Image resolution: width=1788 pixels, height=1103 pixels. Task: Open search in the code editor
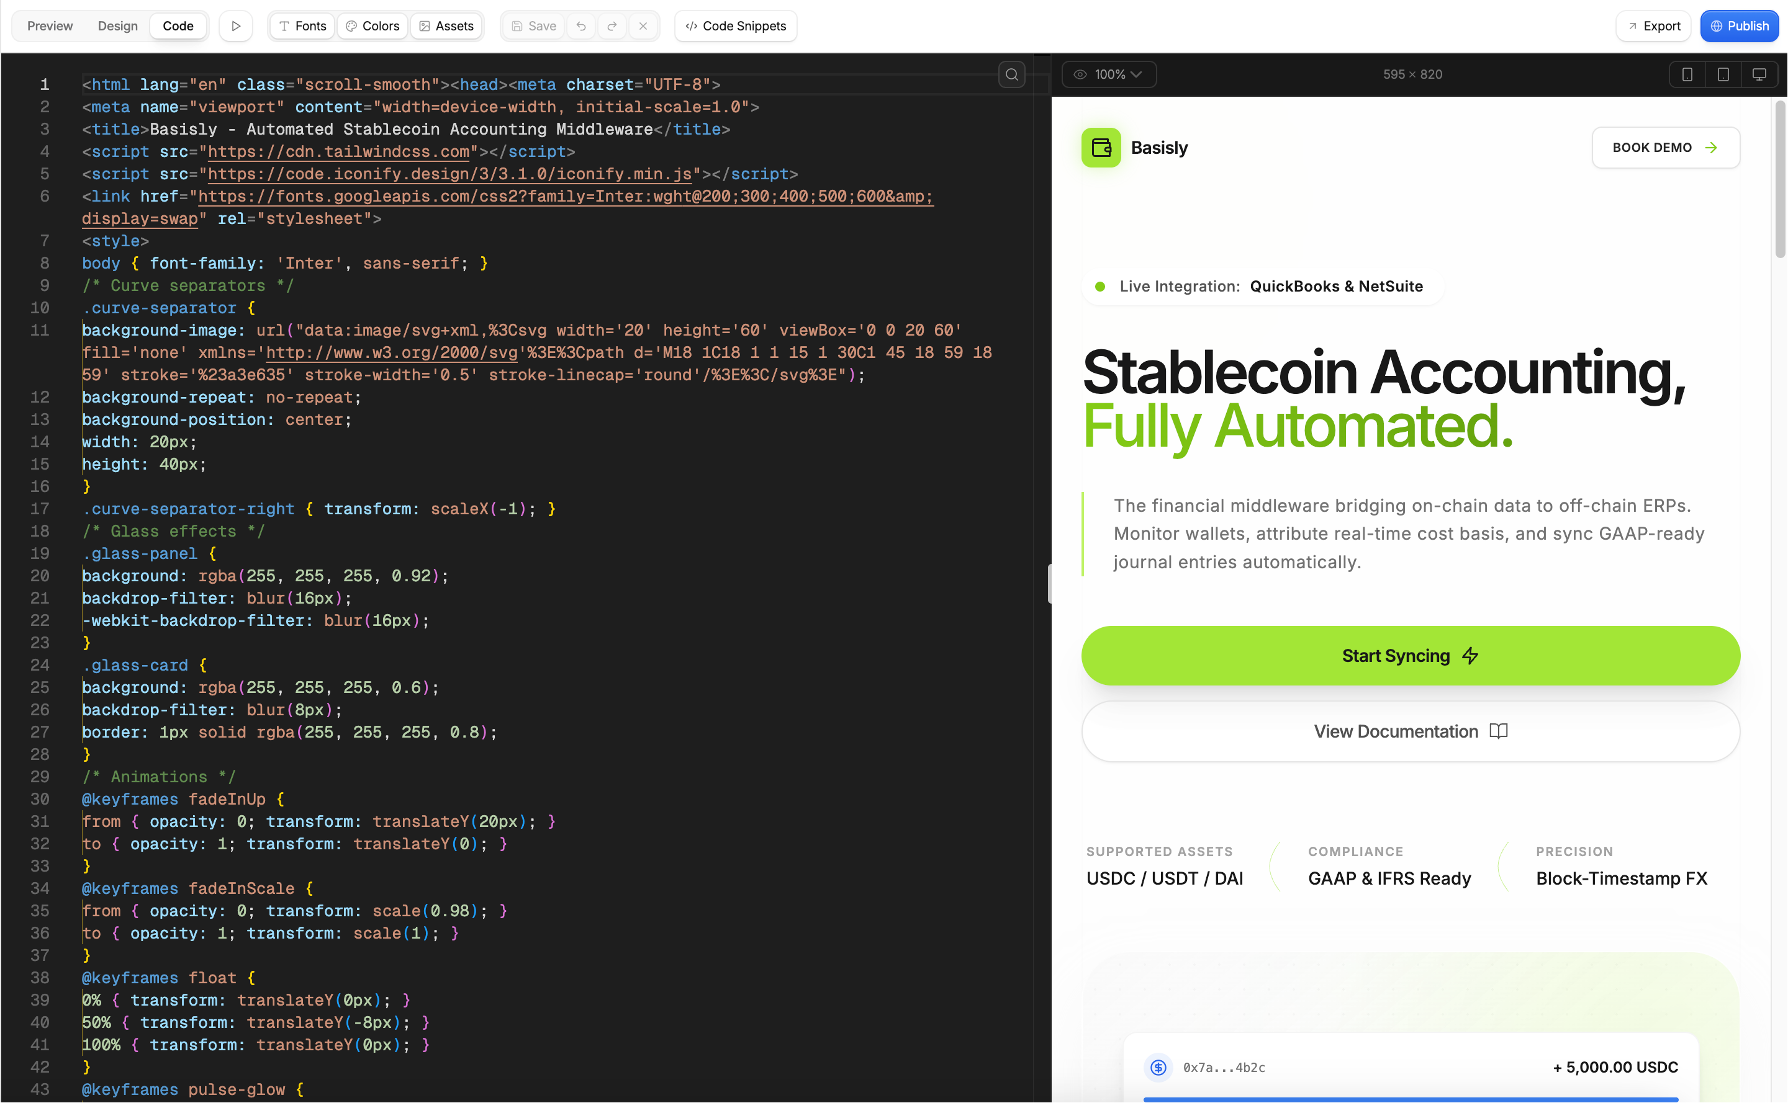click(1011, 74)
